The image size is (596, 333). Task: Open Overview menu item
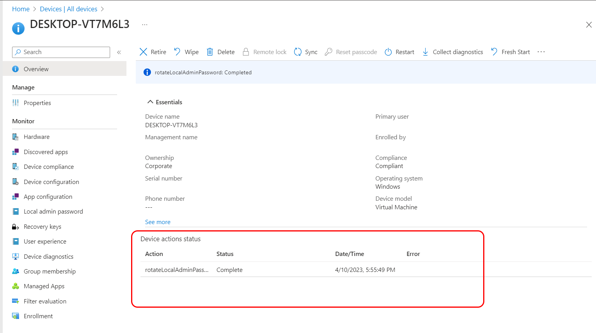tap(65, 69)
